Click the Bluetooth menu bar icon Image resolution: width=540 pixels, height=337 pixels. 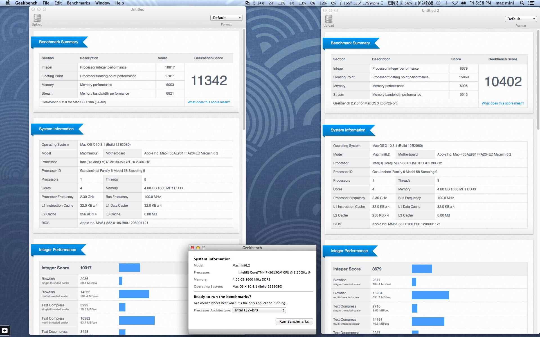tap(446, 3)
